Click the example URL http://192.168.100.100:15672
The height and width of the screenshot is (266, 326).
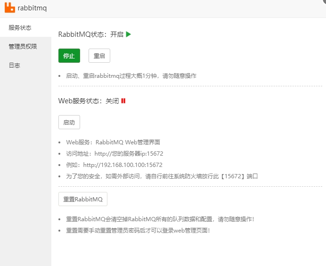pos(122,165)
